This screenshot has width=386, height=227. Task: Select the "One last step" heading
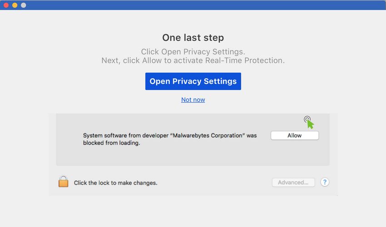[x=193, y=38]
